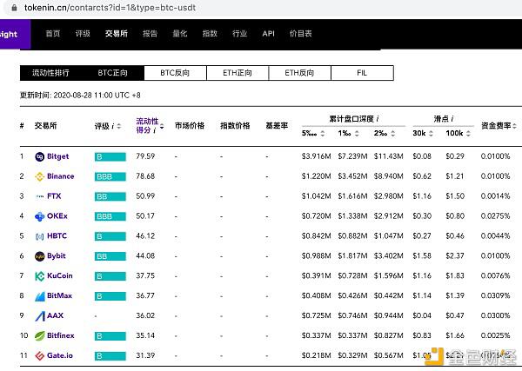Open the API nav item
The image size is (522, 371).
pyautogui.click(x=268, y=34)
